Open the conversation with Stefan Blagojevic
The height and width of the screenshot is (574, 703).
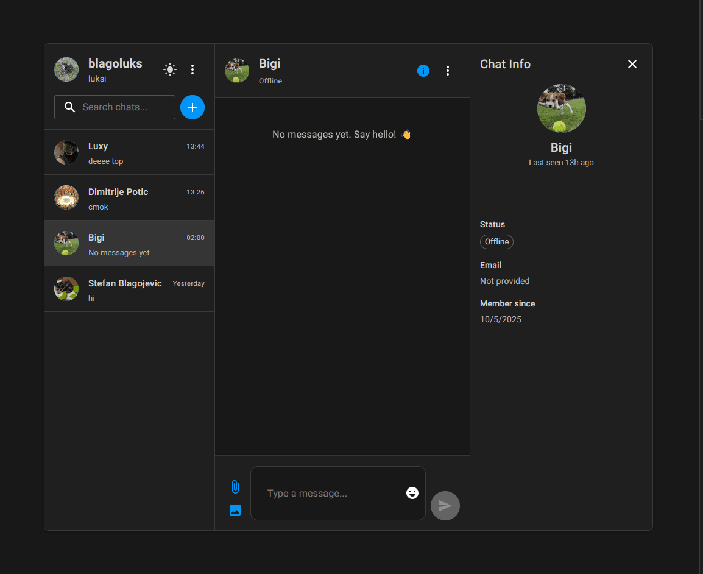[x=129, y=289]
